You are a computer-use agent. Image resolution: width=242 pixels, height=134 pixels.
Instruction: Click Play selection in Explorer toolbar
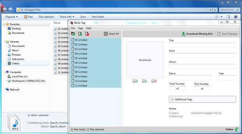point(46,17)
